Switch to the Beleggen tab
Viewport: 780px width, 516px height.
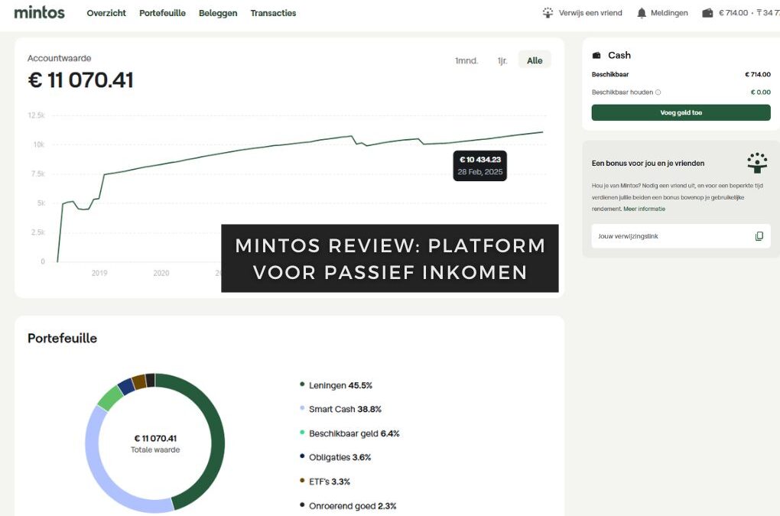point(217,13)
